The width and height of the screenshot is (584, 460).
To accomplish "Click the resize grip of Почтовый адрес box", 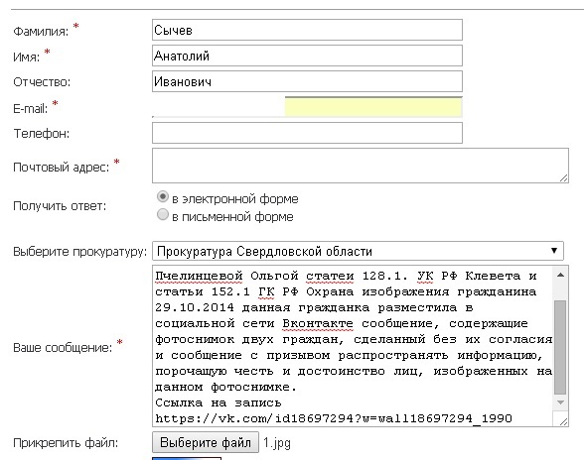I will pyautogui.click(x=564, y=178).
